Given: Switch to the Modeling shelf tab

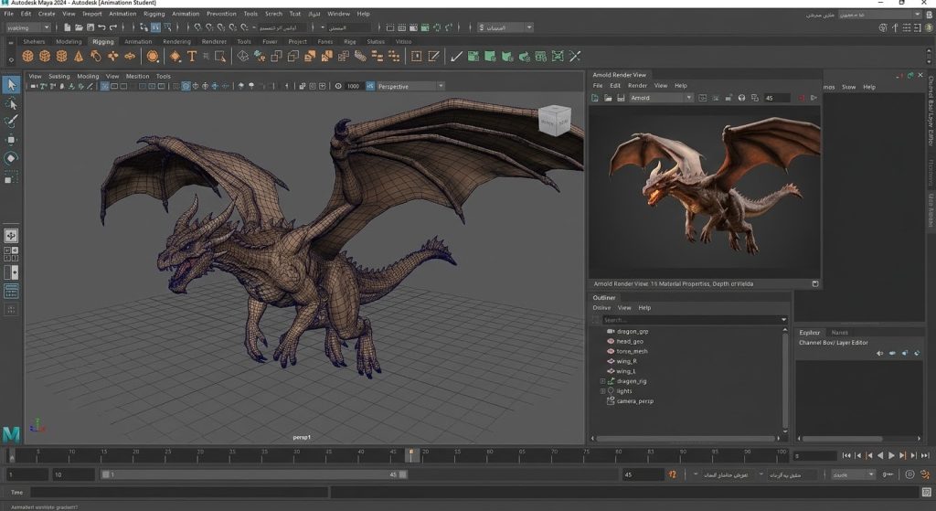Looking at the screenshot, I should point(69,42).
